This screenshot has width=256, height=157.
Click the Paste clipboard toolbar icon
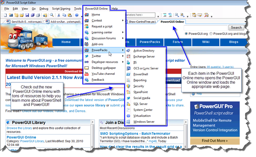[70, 15]
